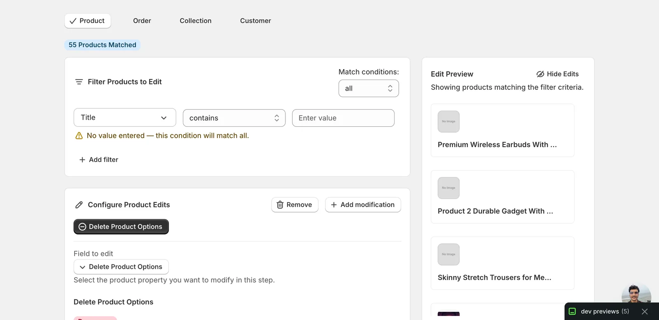659x320 pixels.
Task: Open the dev previews (5) label
Action: 605,311
